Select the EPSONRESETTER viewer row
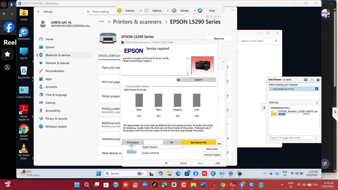This screenshot has height=190, width=338. tap(294, 89)
